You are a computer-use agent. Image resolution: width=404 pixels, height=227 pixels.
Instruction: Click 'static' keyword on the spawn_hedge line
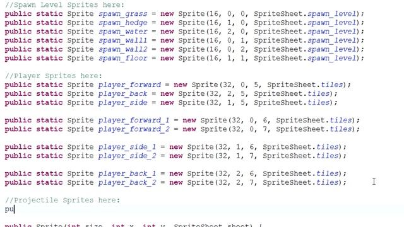pyautogui.click(x=49, y=23)
